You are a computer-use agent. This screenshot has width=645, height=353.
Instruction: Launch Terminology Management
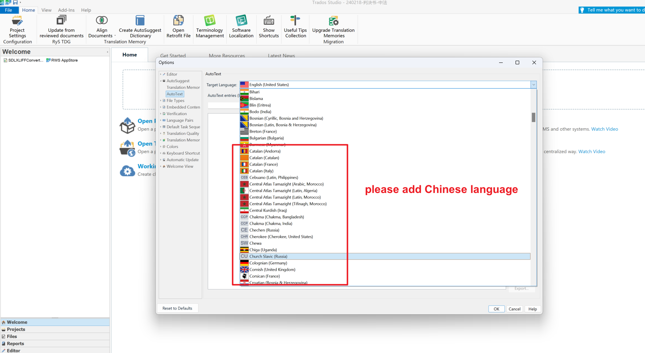tap(210, 27)
